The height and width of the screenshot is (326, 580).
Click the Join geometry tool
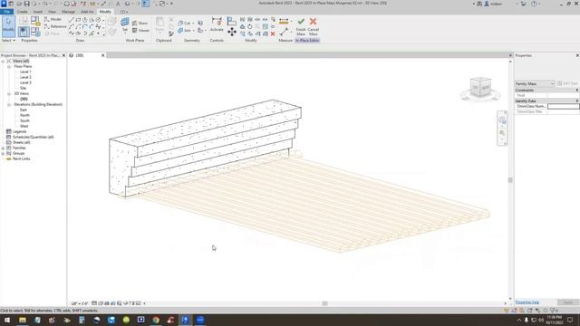point(185,30)
